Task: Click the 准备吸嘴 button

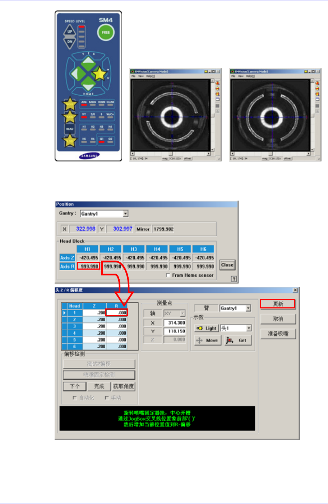Action: tap(278, 334)
